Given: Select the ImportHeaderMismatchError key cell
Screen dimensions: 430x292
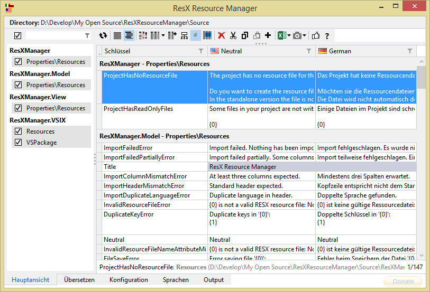Looking at the screenshot, I should pyautogui.click(x=154, y=186).
